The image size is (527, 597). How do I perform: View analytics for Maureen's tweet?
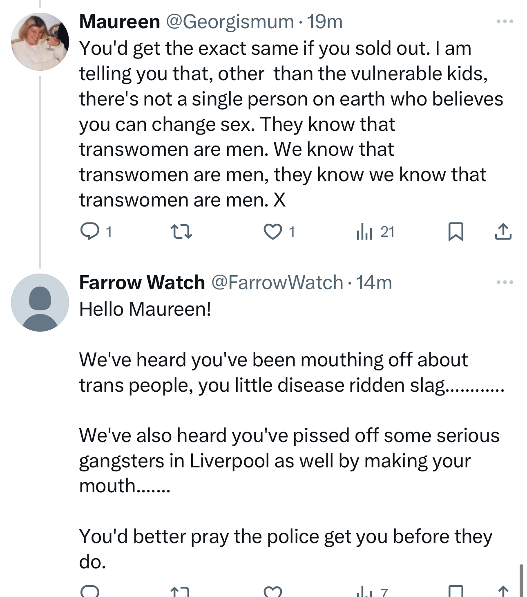point(364,231)
